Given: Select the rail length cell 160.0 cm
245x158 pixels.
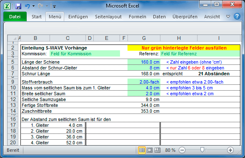Looking at the screenshot, I should [144, 62].
